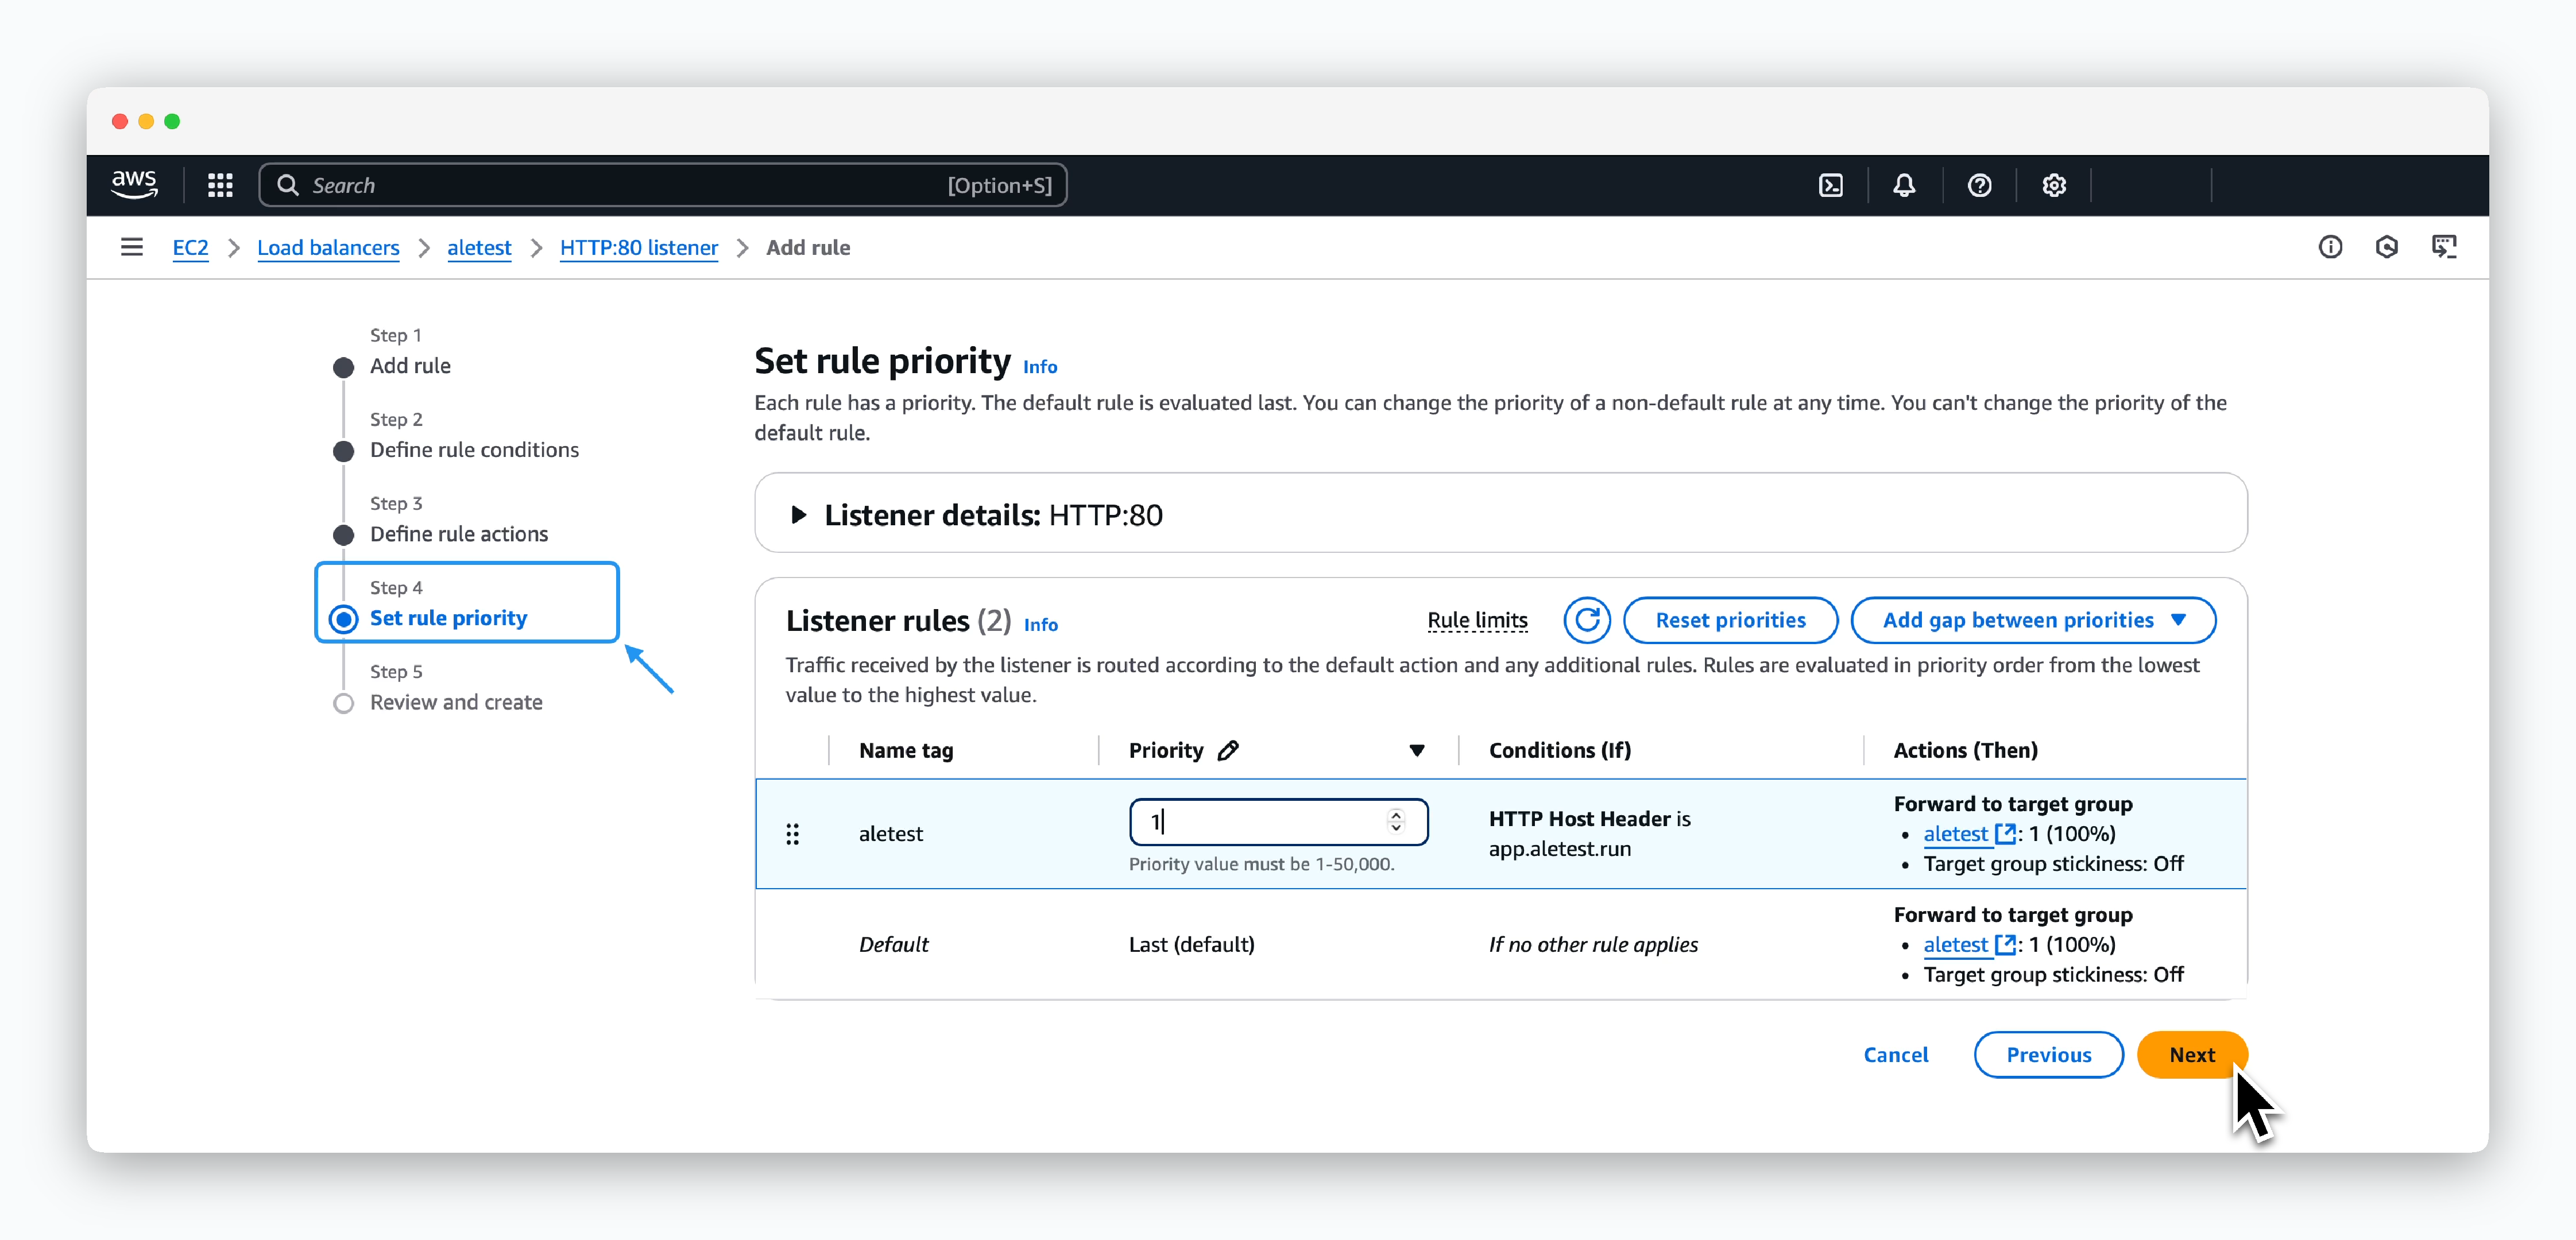Open aletest target group link in Default rule
The width and height of the screenshot is (2576, 1240).
(x=1955, y=944)
